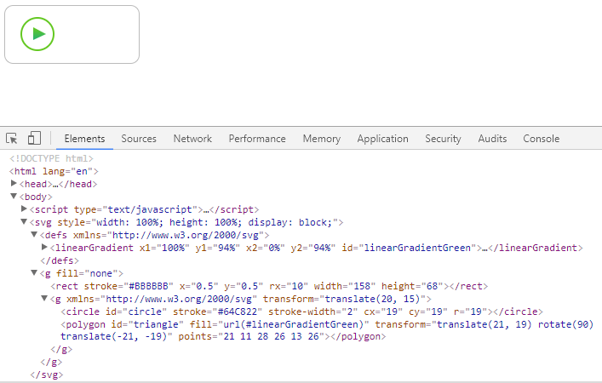Collapse the defs element node
The height and width of the screenshot is (383, 602).
click(34, 234)
